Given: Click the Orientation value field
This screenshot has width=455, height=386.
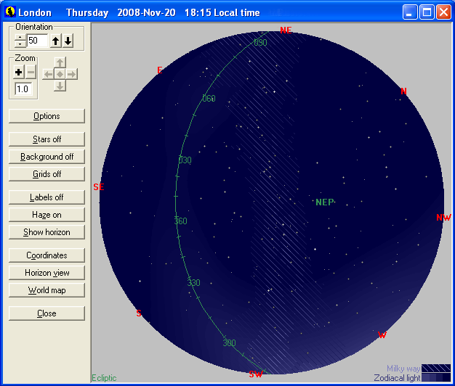Looking at the screenshot, I should coord(37,41).
